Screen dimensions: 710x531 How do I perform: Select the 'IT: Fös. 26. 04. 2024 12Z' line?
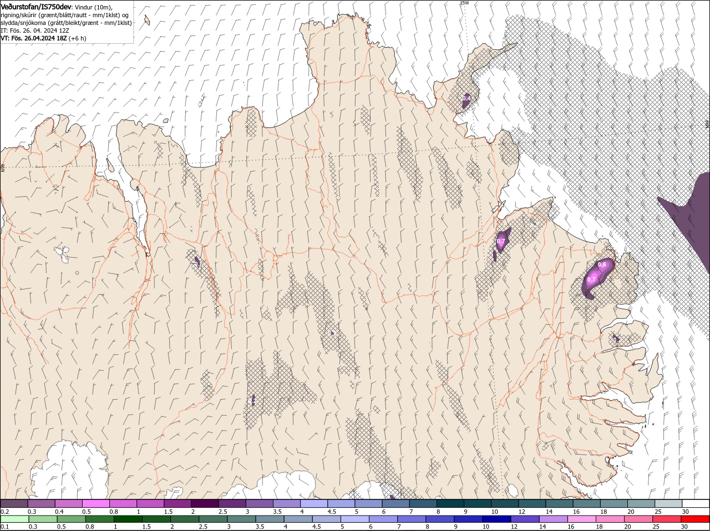35,30
